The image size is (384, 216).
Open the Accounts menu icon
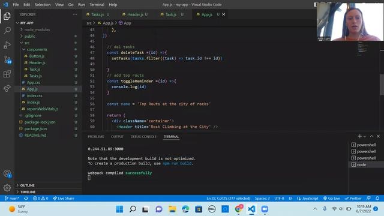click(7, 173)
